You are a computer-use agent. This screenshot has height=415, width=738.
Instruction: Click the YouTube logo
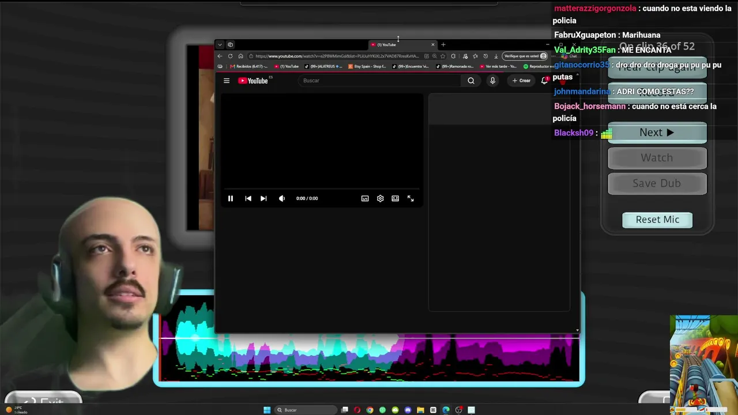pyautogui.click(x=254, y=81)
